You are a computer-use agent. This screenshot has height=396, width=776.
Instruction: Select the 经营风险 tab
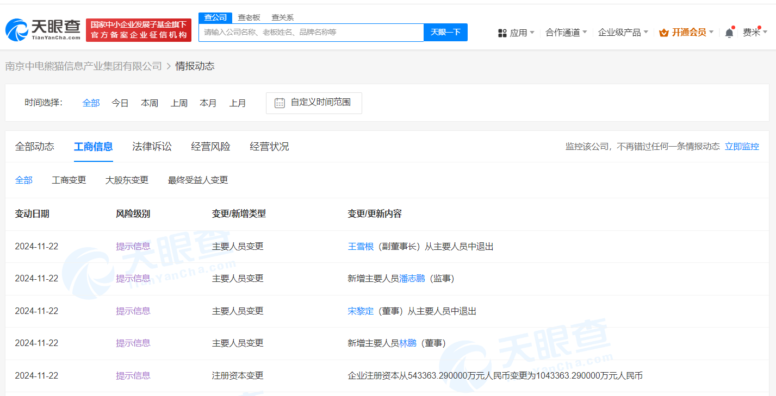coord(210,147)
